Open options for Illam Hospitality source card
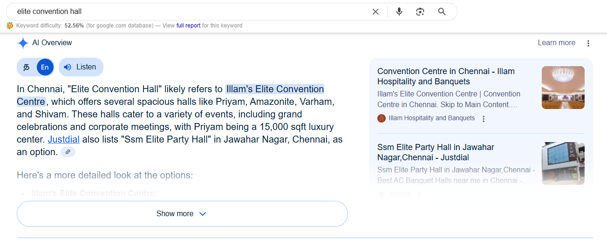The image size is (607, 246). [484, 119]
